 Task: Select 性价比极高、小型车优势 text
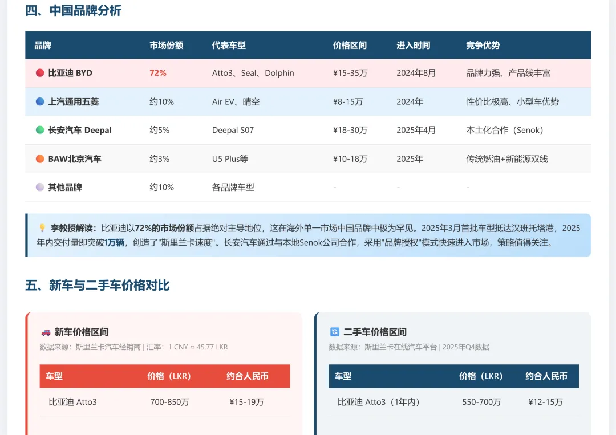pyautogui.click(x=512, y=101)
